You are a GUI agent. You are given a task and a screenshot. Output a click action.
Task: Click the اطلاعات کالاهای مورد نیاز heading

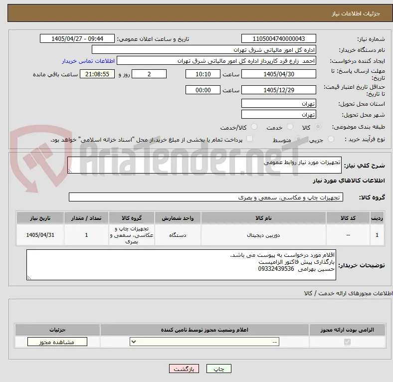349,181
